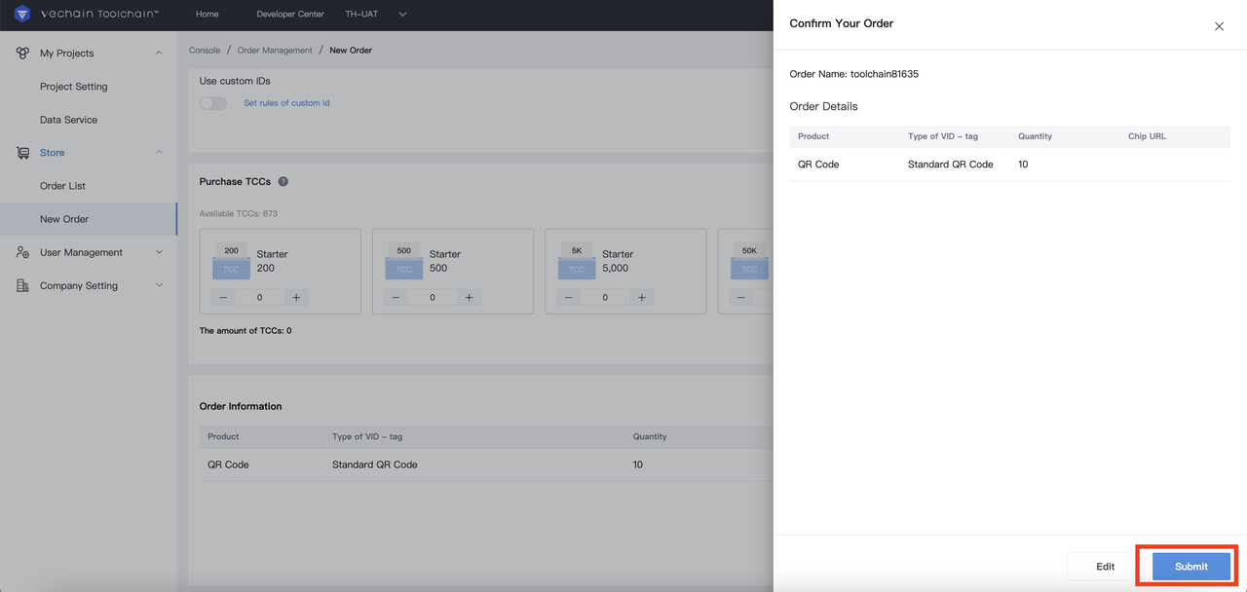This screenshot has width=1247, height=592.
Task: Click QR Code product cell in confirm panel
Action: click(818, 165)
